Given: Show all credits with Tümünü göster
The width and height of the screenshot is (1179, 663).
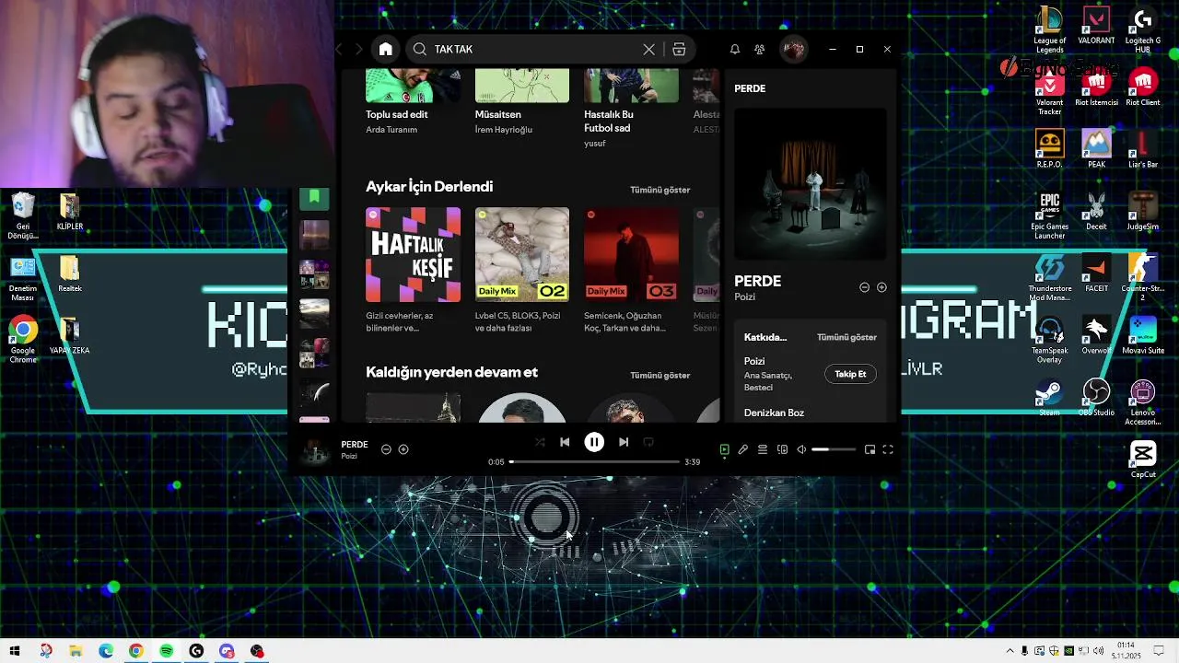Looking at the screenshot, I should coord(846,337).
